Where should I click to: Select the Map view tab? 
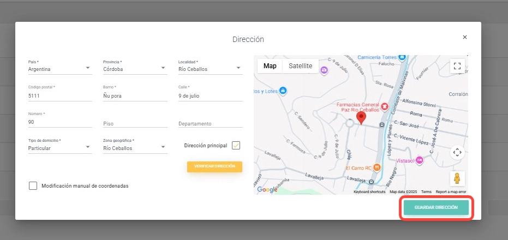pos(270,66)
